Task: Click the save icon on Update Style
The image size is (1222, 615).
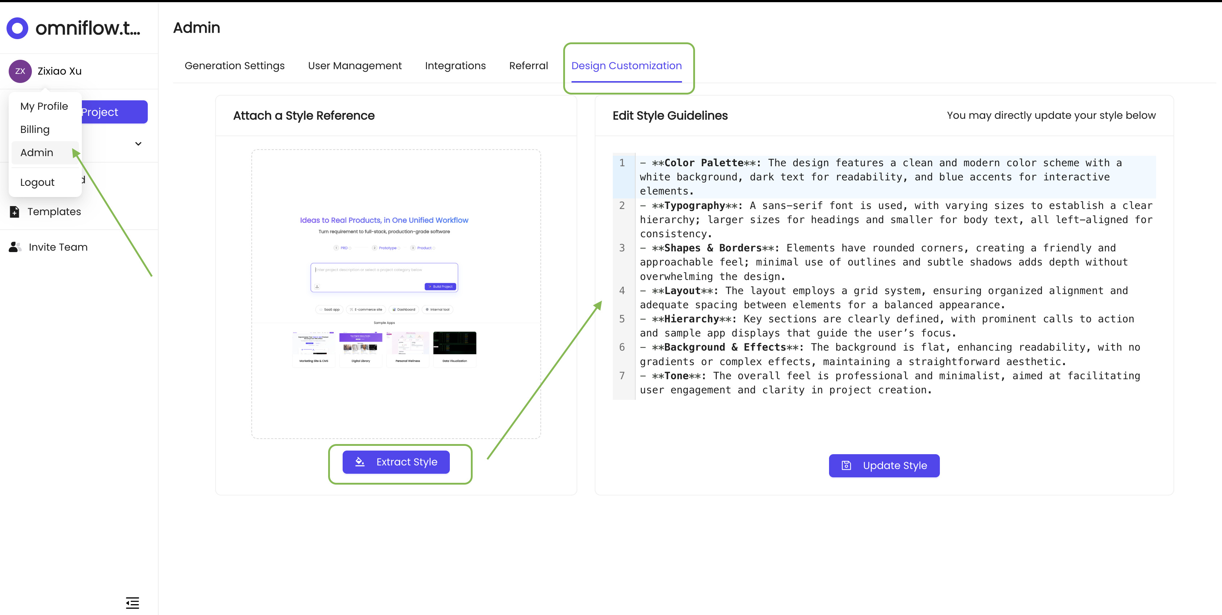Action: pyautogui.click(x=846, y=465)
